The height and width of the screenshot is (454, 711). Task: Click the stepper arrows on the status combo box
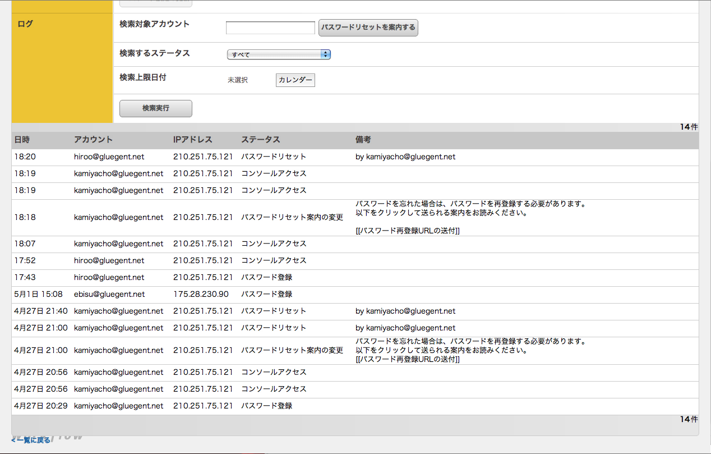[325, 54]
